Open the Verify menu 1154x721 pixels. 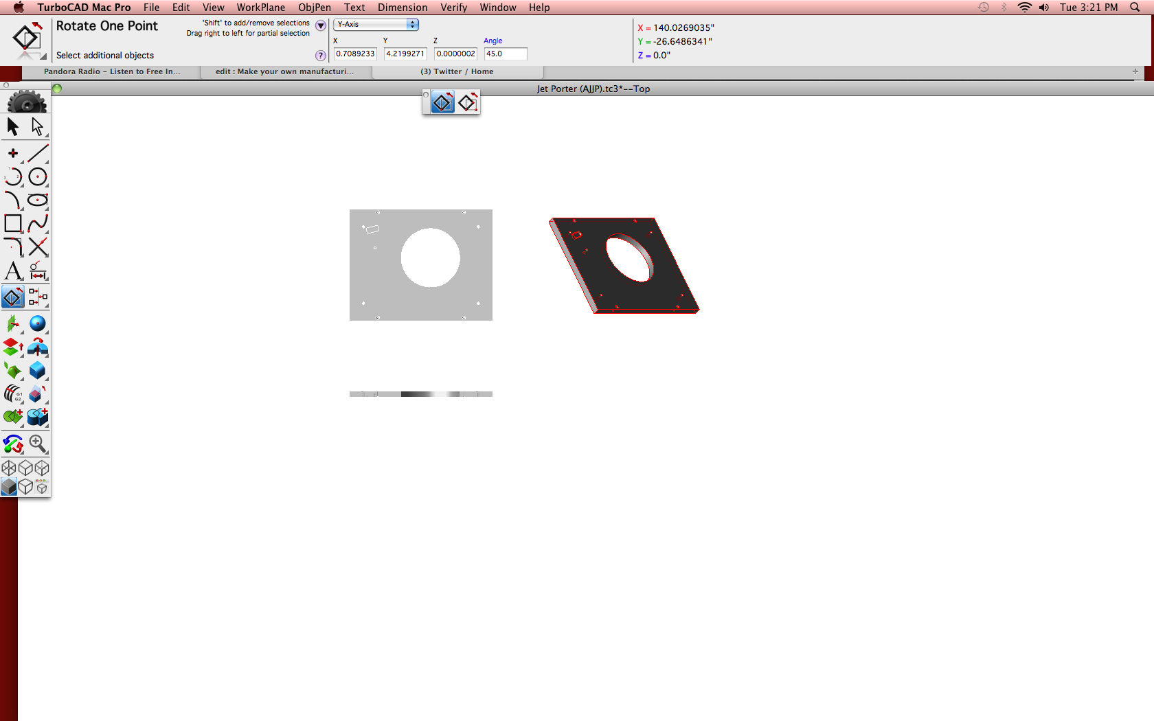pyautogui.click(x=453, y=8)
